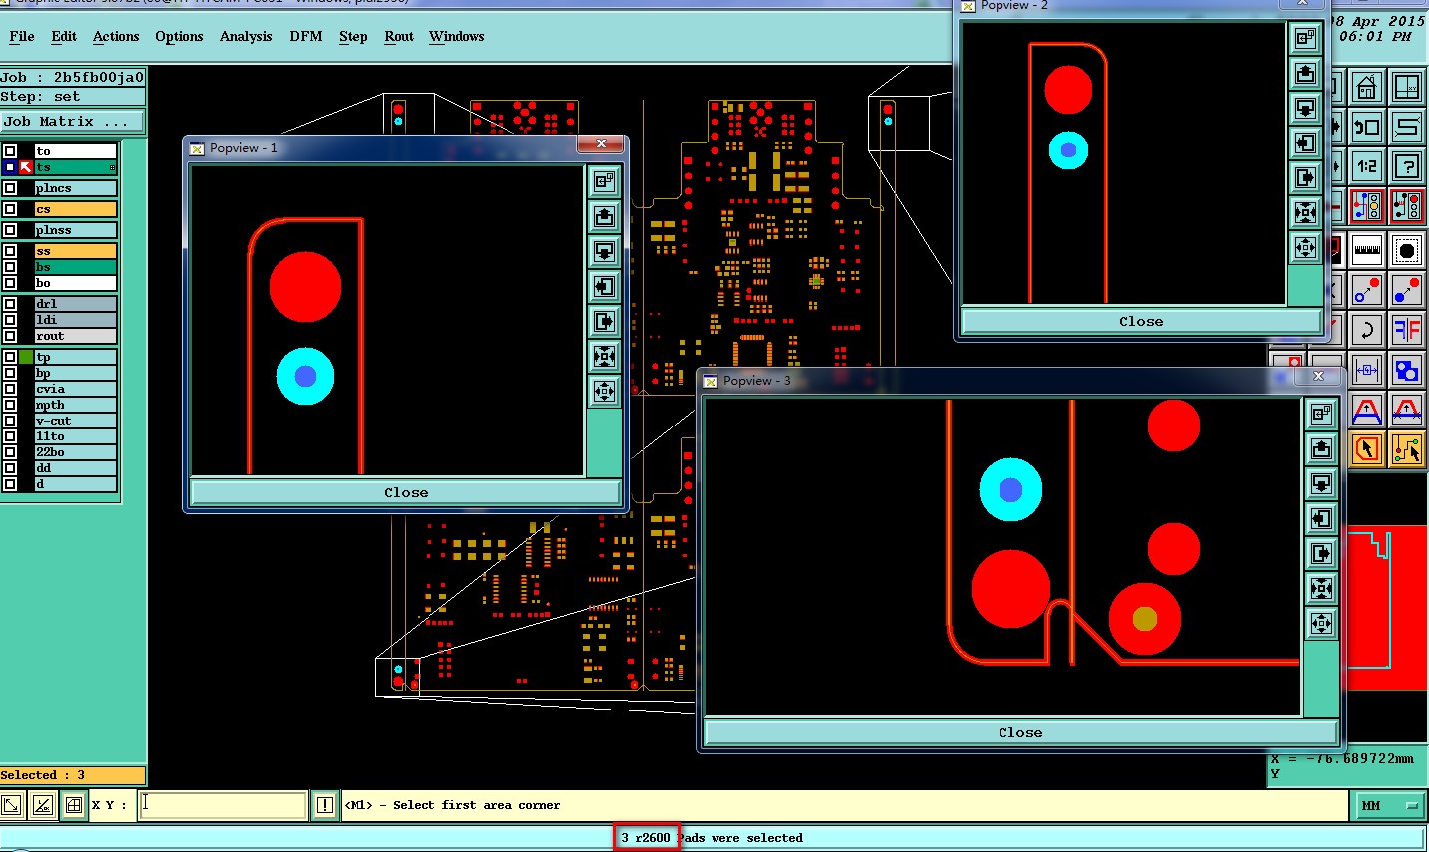Open the Windows menu
The image size is (1429, 852).
[457, 36]
